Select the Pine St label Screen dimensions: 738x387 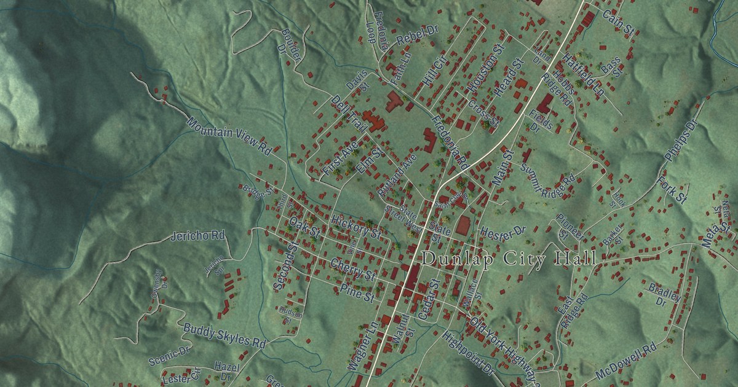pos(357,292)
